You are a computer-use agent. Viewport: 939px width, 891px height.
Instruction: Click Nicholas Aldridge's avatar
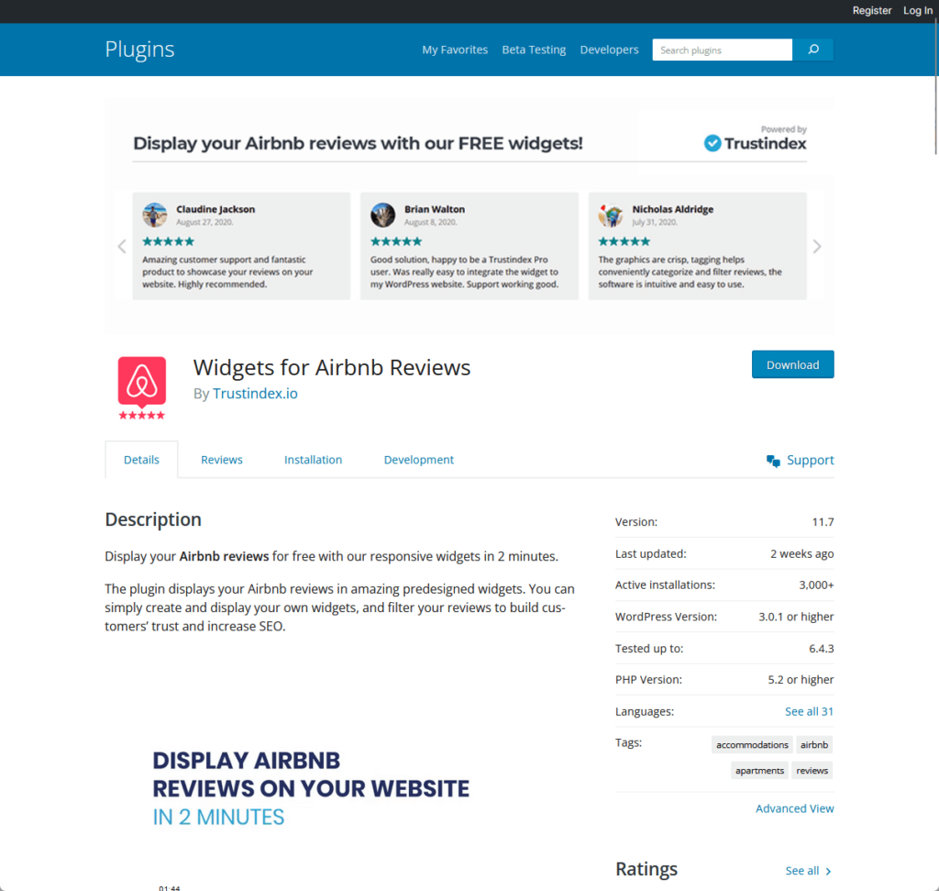pyautogui.click(x=610, y=215)
